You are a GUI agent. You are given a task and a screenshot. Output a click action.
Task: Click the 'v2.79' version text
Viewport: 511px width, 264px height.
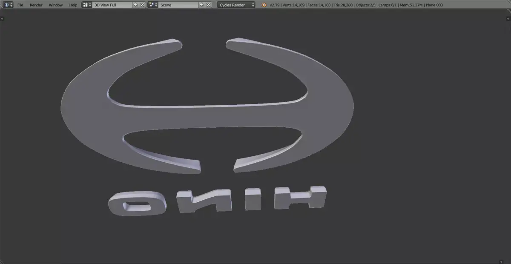275,5
